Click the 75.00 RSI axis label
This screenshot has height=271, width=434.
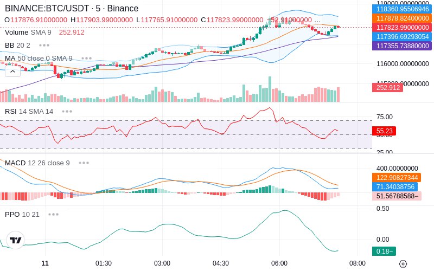(x=385, y=117)
